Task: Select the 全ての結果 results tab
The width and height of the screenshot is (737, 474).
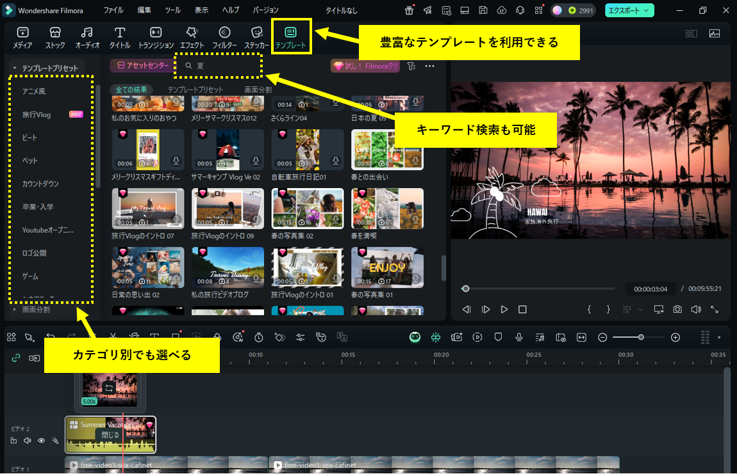Action: click(x=131, y=90)
